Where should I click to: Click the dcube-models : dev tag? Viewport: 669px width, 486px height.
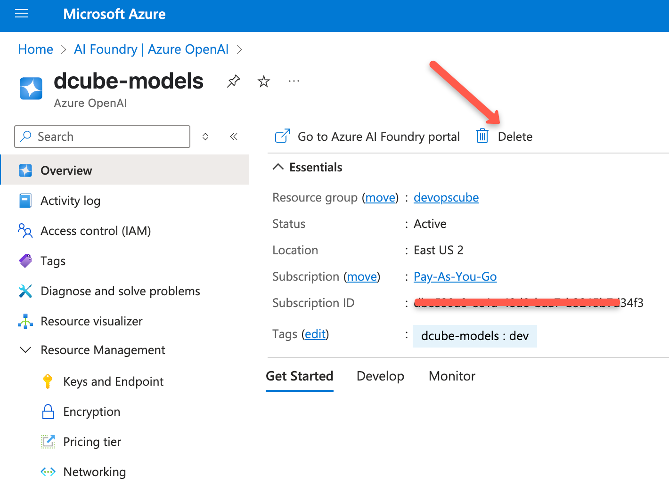point(475,336)
